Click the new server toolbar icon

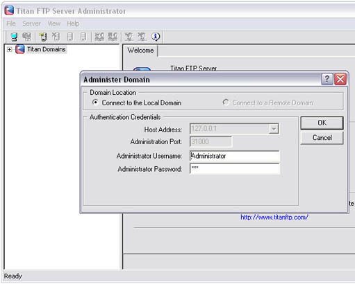[43, 37]
